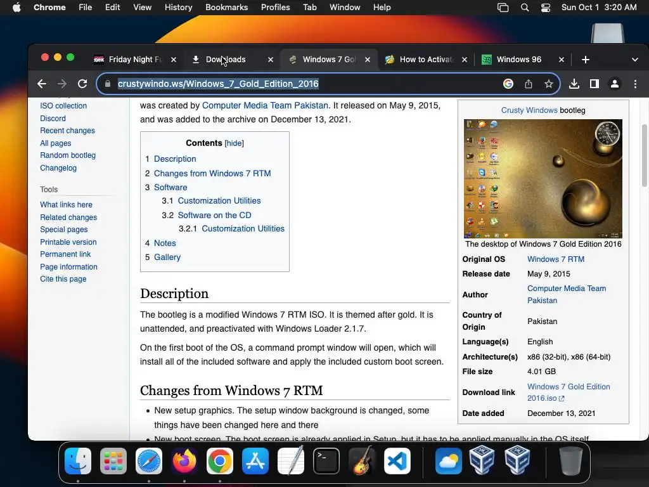Download Windows 7 Gold Edition 2016.iso

pos(569,393)
